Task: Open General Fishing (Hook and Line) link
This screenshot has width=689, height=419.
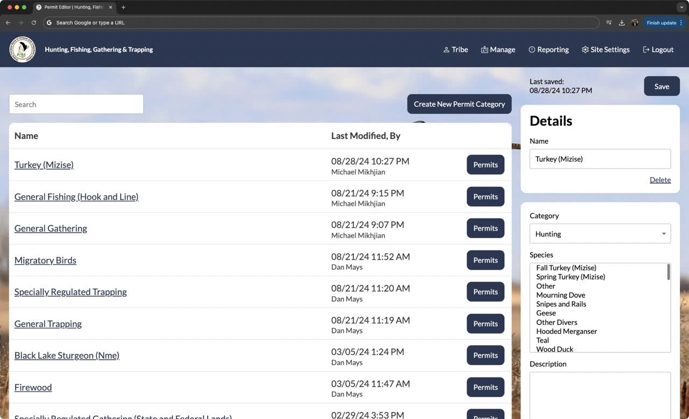Action: coord(76,197)
